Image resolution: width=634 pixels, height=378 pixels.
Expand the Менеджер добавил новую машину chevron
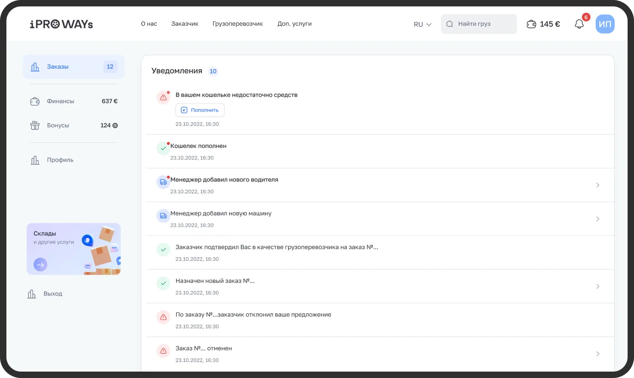597,219
